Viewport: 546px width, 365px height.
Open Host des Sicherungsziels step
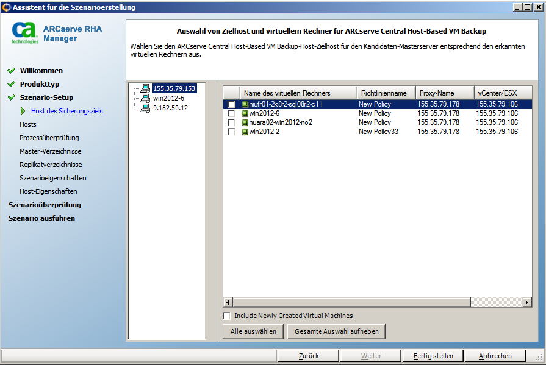click(67, 111)
